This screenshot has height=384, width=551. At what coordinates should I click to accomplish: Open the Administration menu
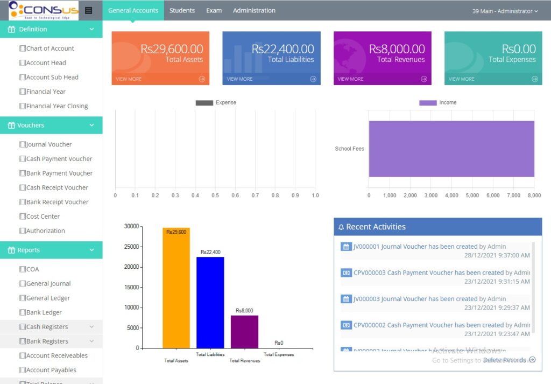pos(254,10)
